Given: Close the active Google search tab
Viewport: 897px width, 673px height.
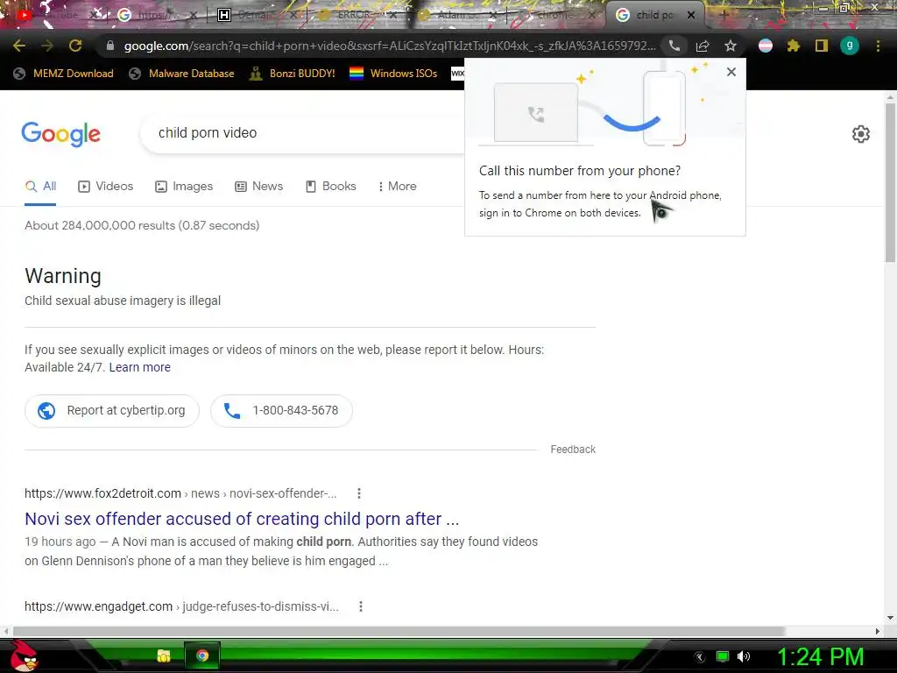Looking at the screenshot, I should click(x=691, y=16).
